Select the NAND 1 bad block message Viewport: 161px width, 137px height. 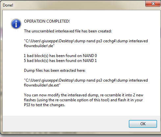pos(60,61)
